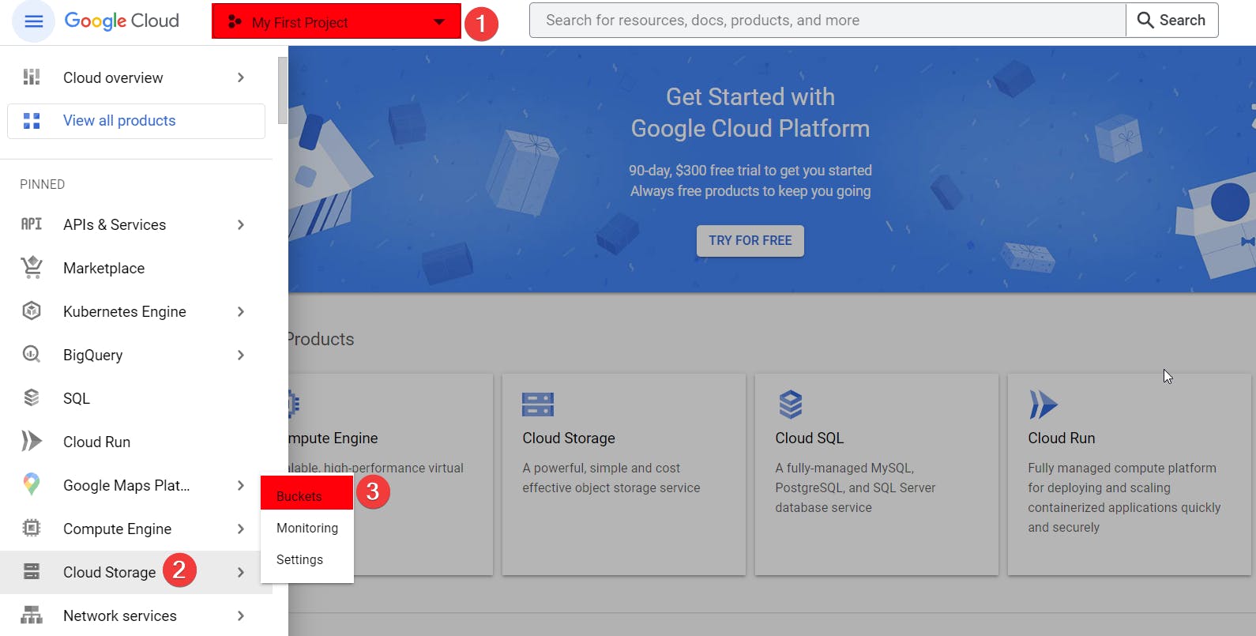Click the Kubernetes Engine icon
This screenshot has width=1256, height=636.
point(32,311)
